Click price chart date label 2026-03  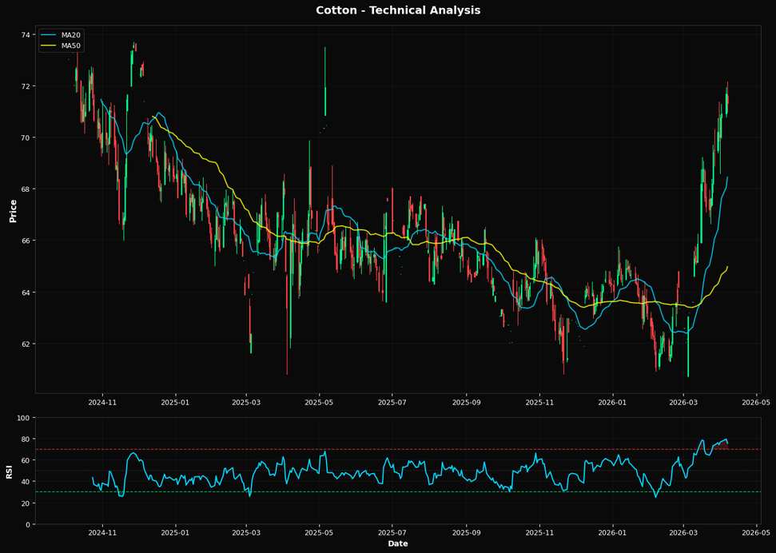[x=683, y=402]
